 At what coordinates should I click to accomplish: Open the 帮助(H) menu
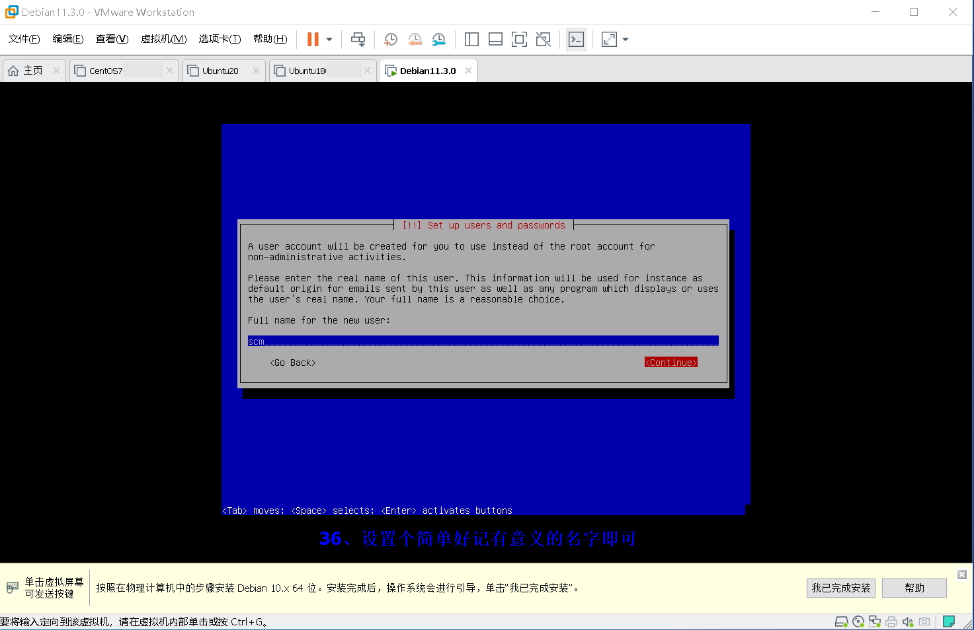tap(270, 39)
